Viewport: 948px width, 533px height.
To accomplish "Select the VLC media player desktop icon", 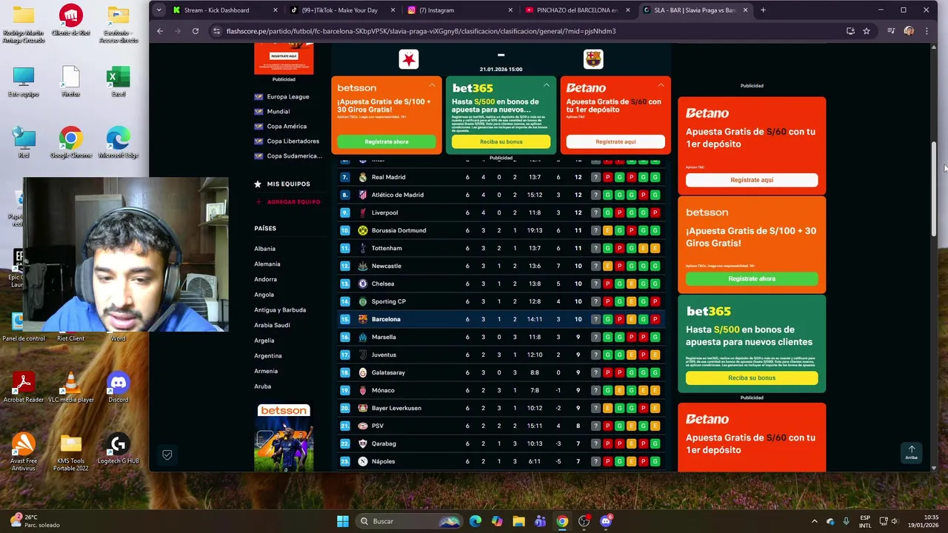I will [70, 387].
